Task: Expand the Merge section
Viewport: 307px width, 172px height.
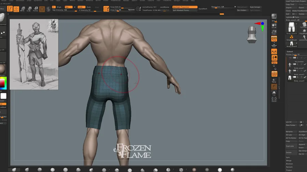Action: point(289,160)
